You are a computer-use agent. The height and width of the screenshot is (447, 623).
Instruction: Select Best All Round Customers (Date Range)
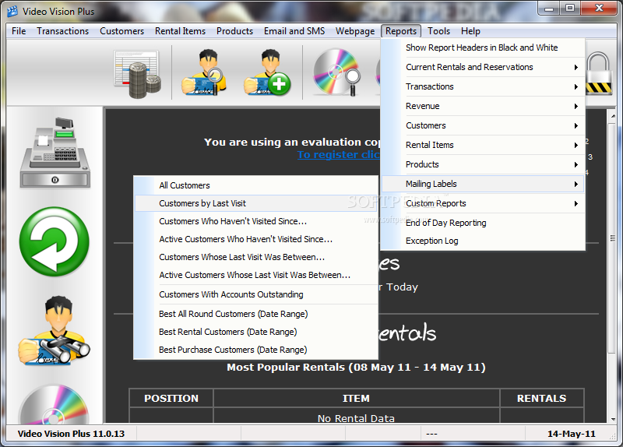click(x=256, y=314)
